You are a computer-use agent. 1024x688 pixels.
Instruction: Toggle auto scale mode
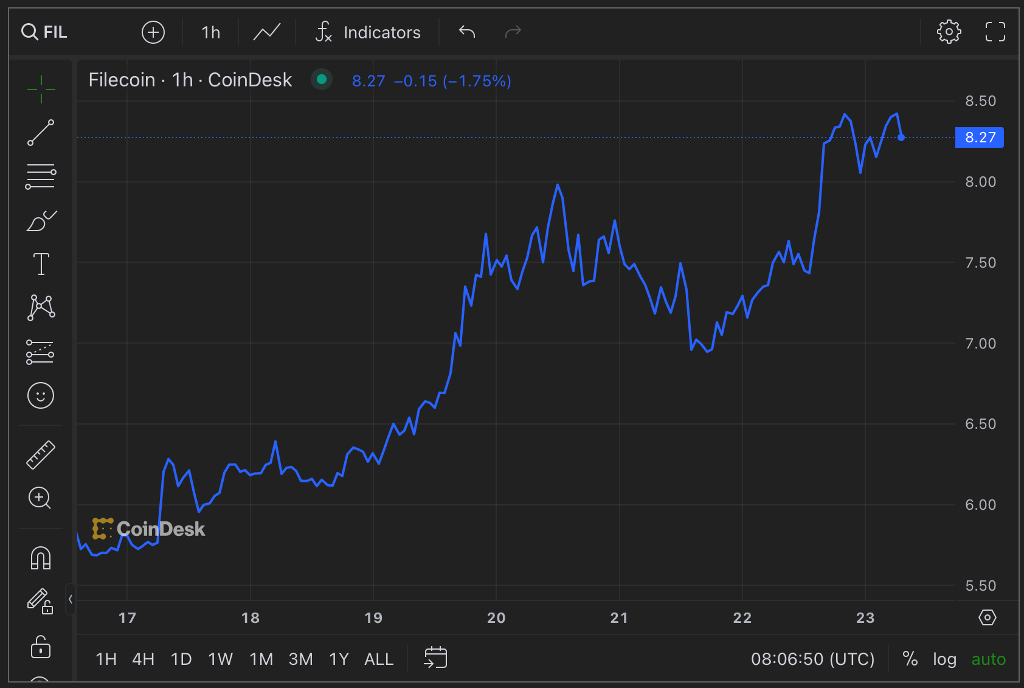988,659
